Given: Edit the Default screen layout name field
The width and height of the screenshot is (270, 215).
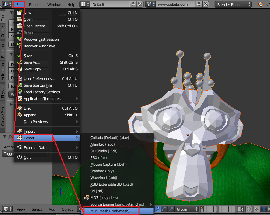Looking at the screenshot, I should pos(110,4).
